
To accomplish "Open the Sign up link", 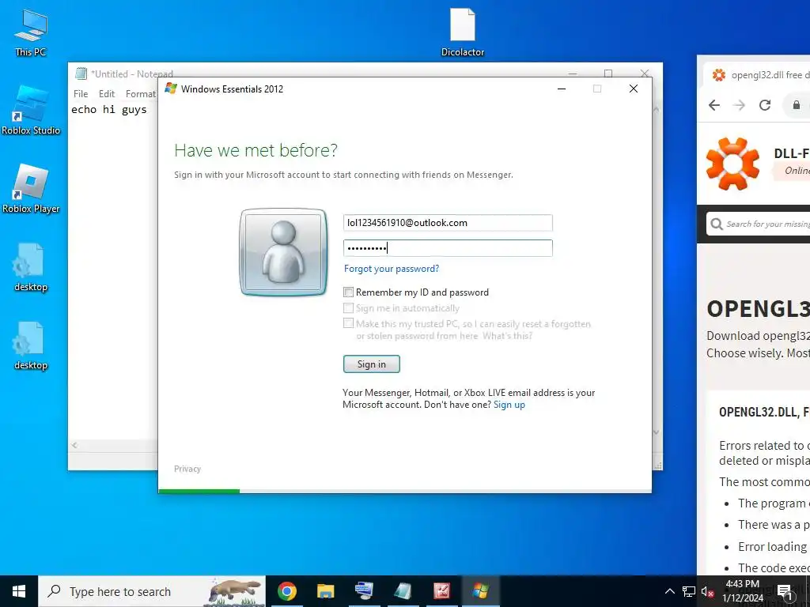I will [509, 405].
